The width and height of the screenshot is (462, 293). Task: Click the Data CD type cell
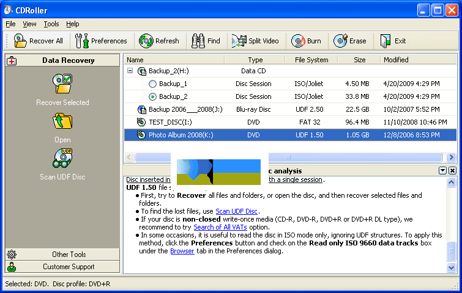click(253, 71)
